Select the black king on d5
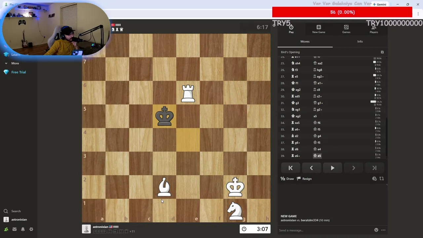Viewport: 423px width, 238px height. tap(164, 116)
